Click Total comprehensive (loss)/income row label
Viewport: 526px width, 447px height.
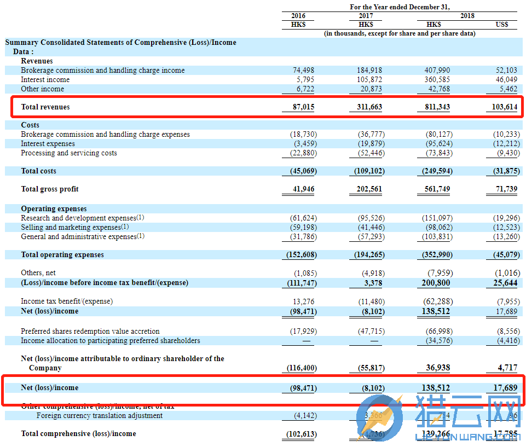(x=78, y=434)
